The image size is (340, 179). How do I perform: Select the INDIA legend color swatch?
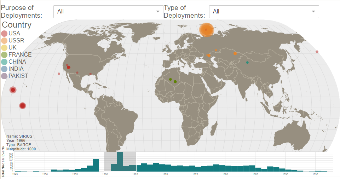(x=4, y=69)
